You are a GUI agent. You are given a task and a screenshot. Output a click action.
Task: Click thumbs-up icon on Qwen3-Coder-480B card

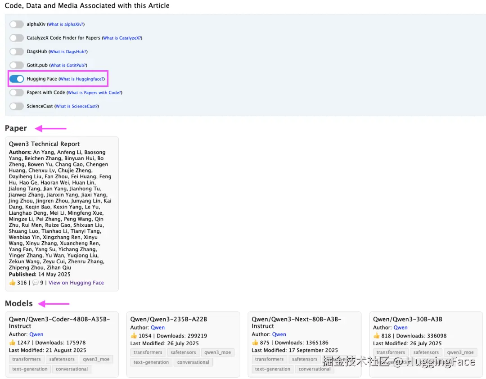coord(13,343)
